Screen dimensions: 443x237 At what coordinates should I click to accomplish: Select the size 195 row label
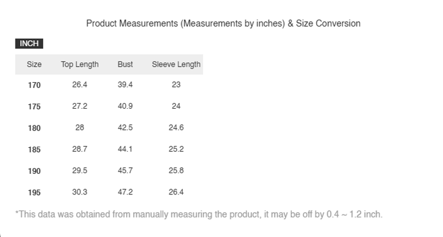pyautogui.click(x=34, y=192)
